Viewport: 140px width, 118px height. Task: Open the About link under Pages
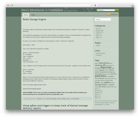pos(98,45)
